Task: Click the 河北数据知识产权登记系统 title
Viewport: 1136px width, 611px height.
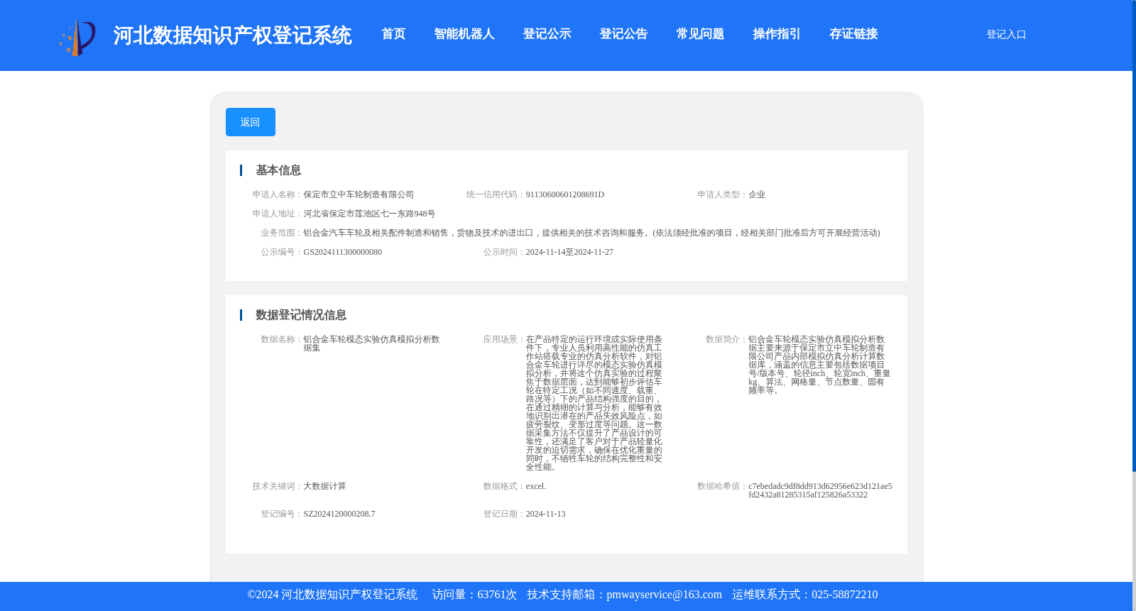Action: [232, 35]
